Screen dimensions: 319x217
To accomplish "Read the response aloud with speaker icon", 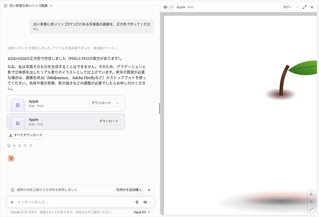I will click(x=14, y=146).
